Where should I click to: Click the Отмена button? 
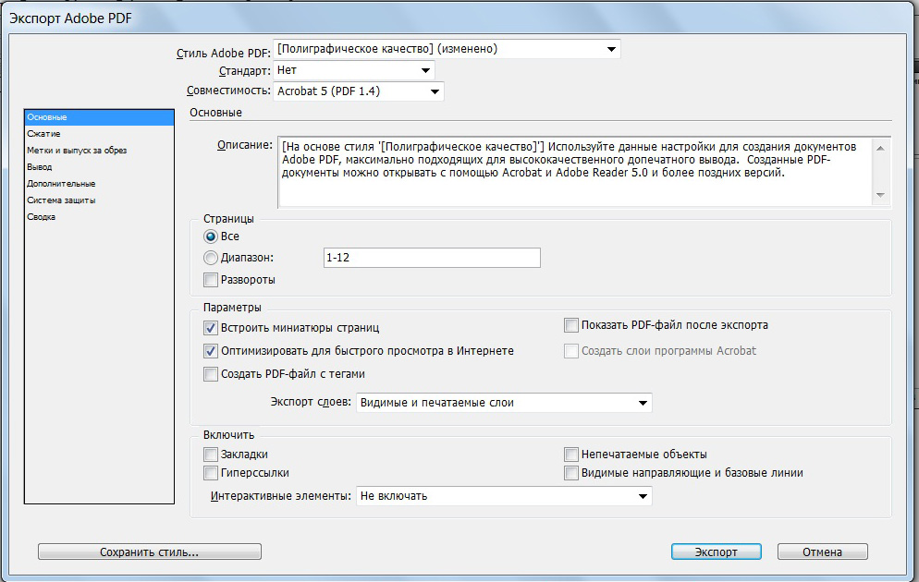[822, 552]
